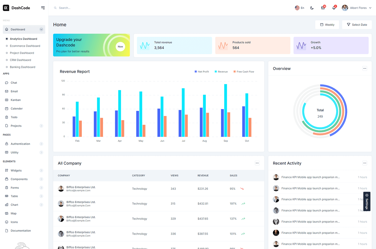
Task: Click the Authentication lock icon
Action: (x=7, y=144)
